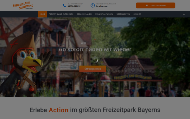
Task: Click the Freizeit-Land Geiselwind logo
Action: 23,5
